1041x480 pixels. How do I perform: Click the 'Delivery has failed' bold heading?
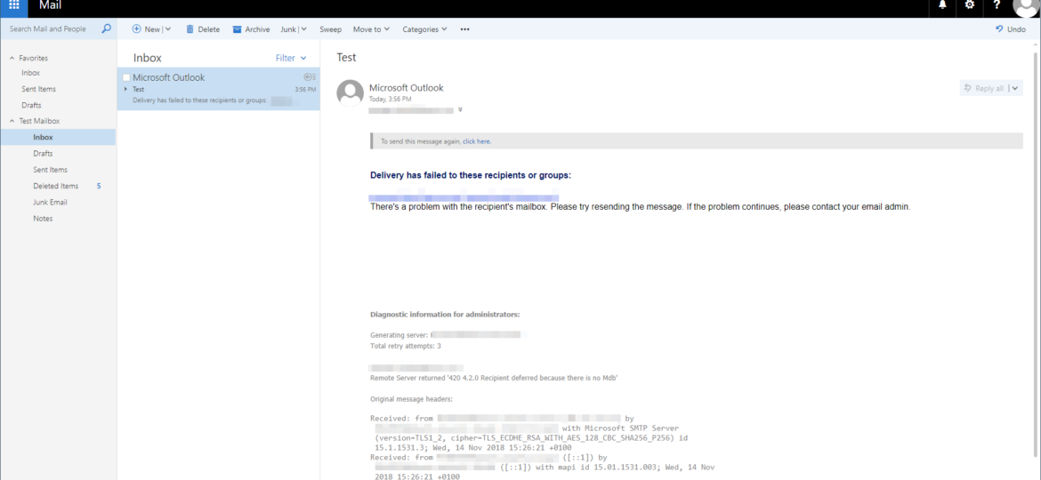coord(471,176)
